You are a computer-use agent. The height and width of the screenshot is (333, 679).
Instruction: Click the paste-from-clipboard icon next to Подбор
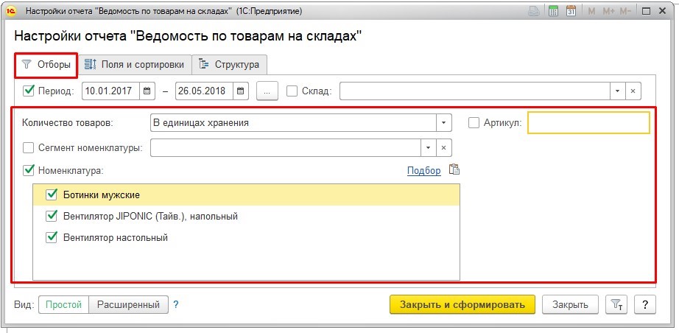coord(454,170)
